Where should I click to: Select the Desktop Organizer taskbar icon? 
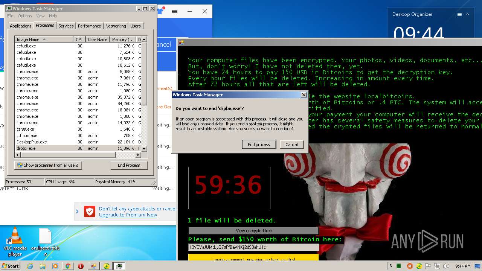coord(93,266)
